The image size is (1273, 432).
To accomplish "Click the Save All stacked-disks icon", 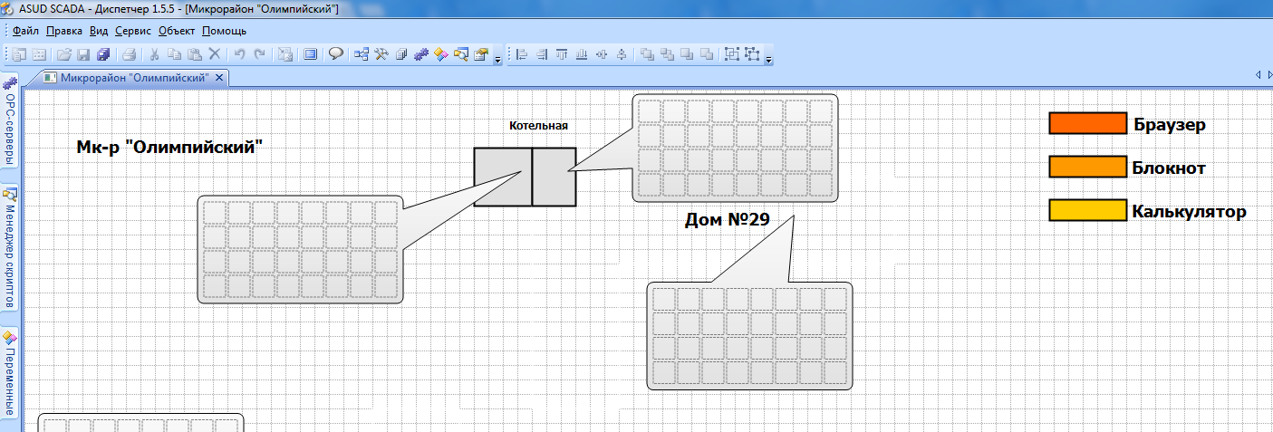I will [x=103, y=54].
